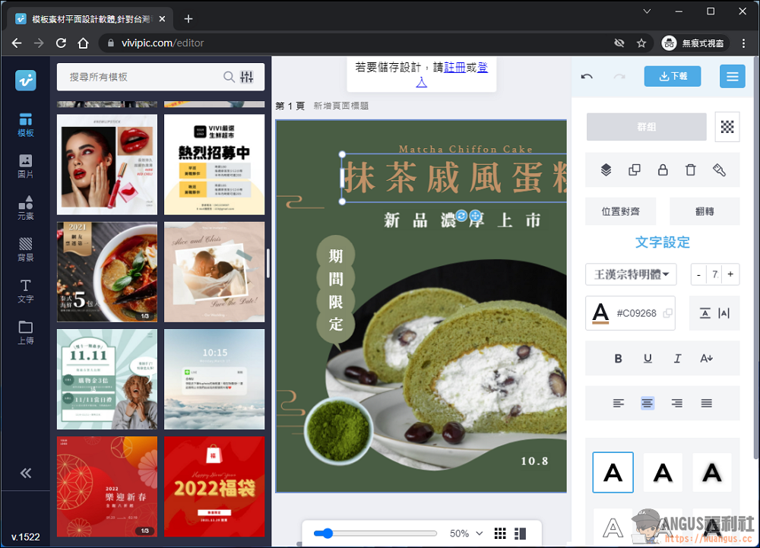760x548 pixels.
Task: Click the zoom slider handle
Action: pos(328,534)
